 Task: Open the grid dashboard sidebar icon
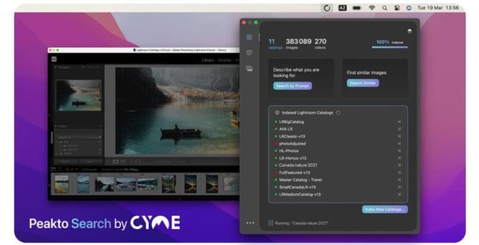pyautogui.click(x=249, y=37)
